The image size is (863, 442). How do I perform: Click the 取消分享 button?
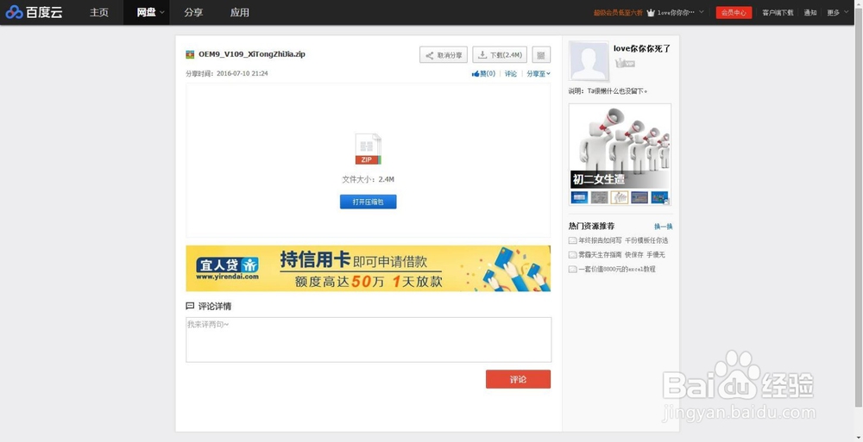444,55
